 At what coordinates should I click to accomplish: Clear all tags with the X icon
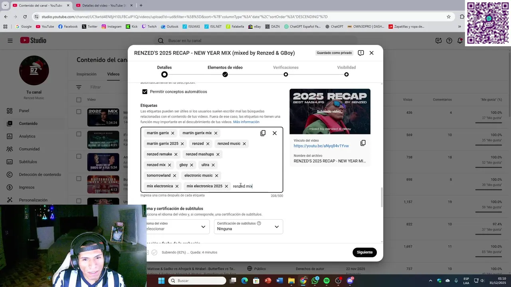click(275, 133)
